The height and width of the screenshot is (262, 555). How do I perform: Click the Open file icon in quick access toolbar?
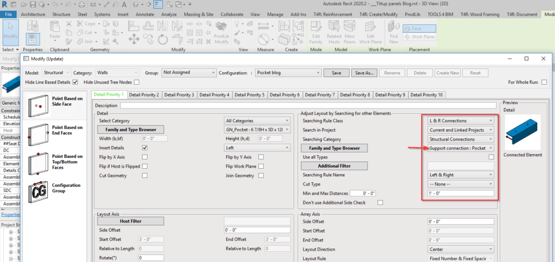click(x=24, y=4)
